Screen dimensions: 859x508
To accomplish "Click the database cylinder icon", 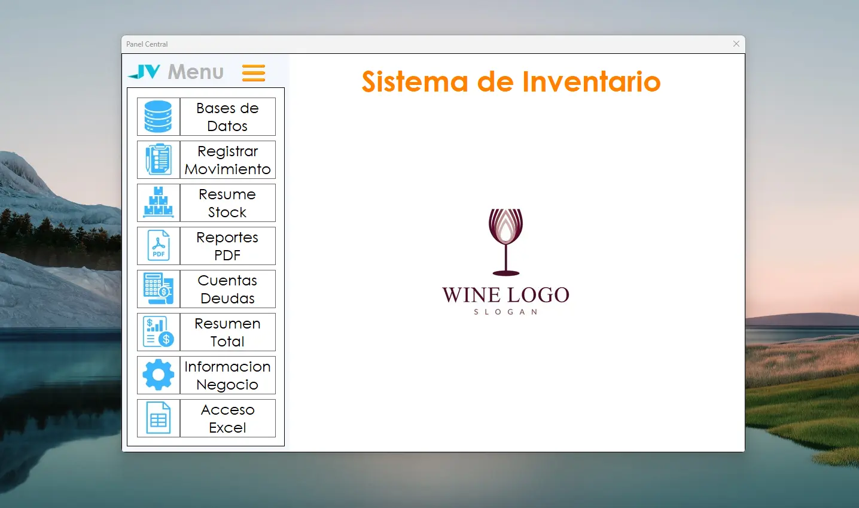I will [159, 117].
